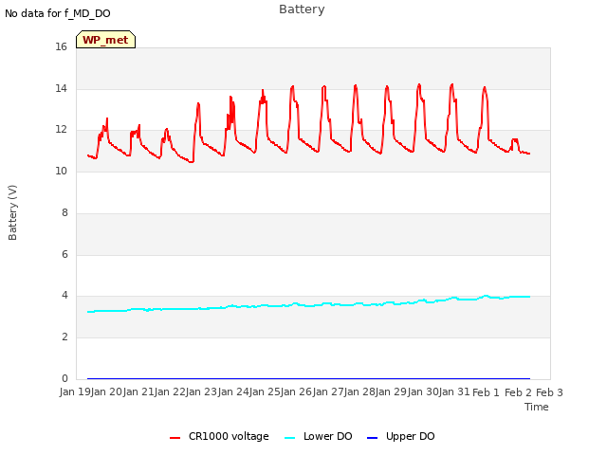Image resolution: width=607 pixels, height=455 pixels.
Task: Click the blue Upper DO legend swatch
Action: click(372, 438)
